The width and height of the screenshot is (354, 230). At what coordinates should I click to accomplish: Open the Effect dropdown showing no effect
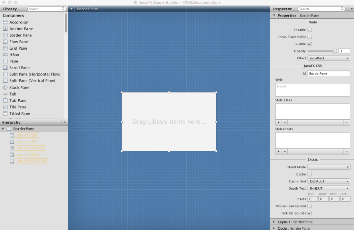tap(328, 58)
